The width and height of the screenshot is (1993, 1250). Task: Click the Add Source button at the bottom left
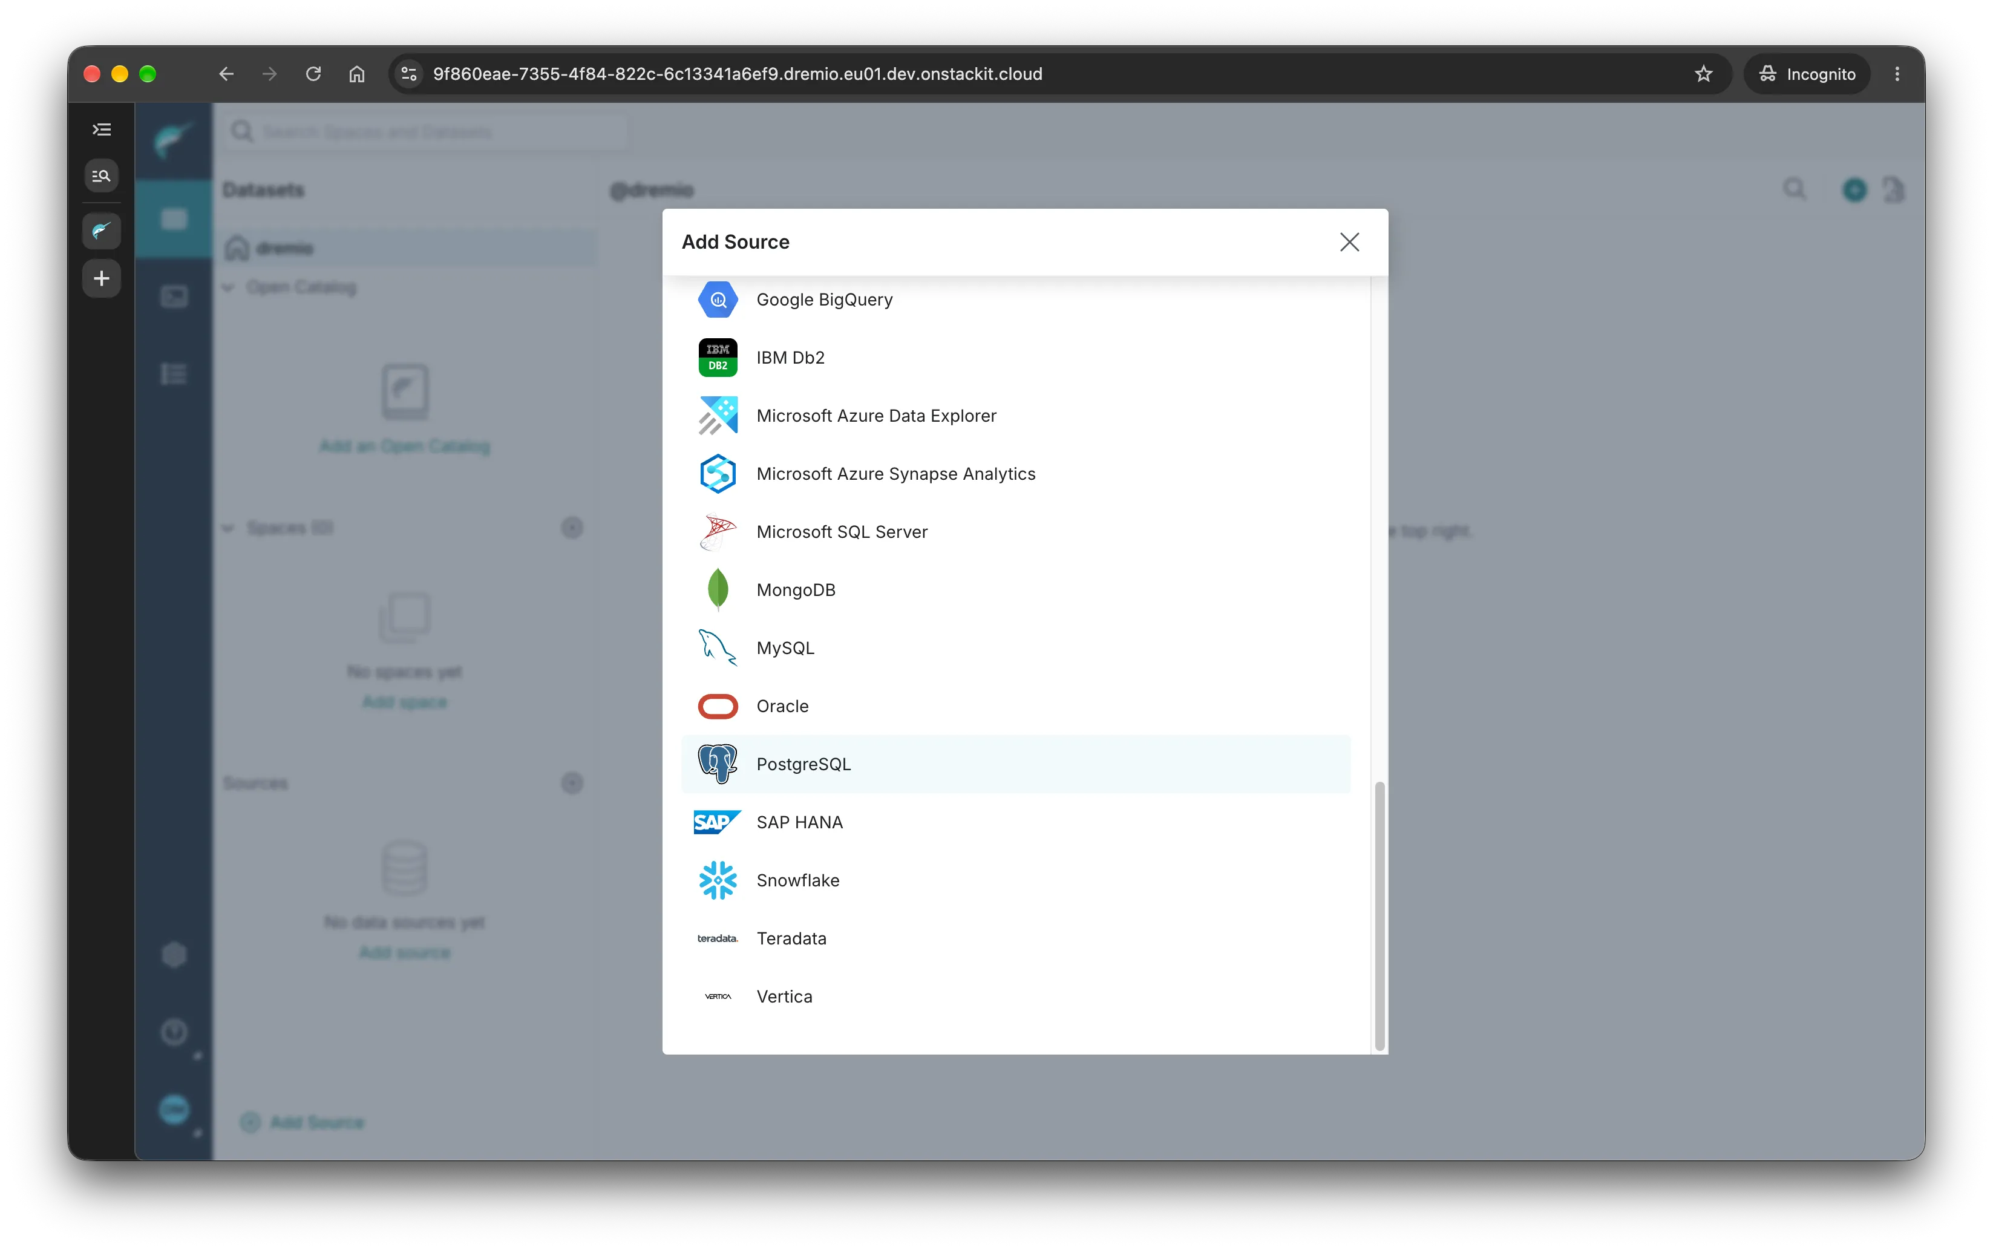(303, 1122)
